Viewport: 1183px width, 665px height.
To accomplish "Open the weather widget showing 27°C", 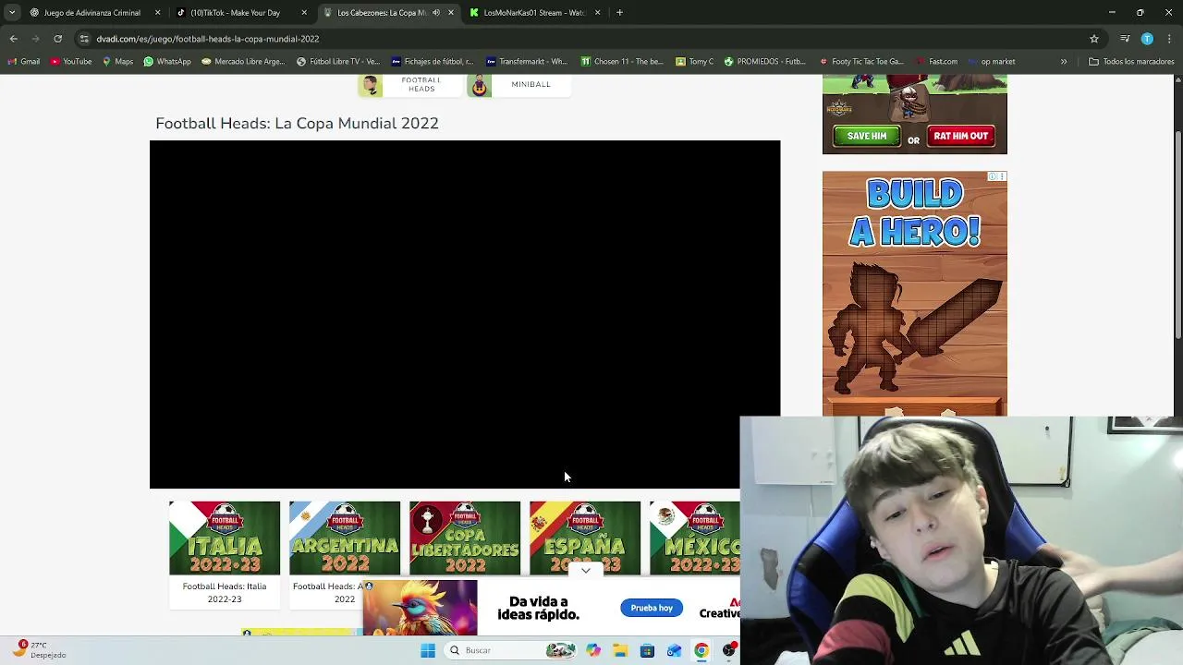I will coord(39,650).
